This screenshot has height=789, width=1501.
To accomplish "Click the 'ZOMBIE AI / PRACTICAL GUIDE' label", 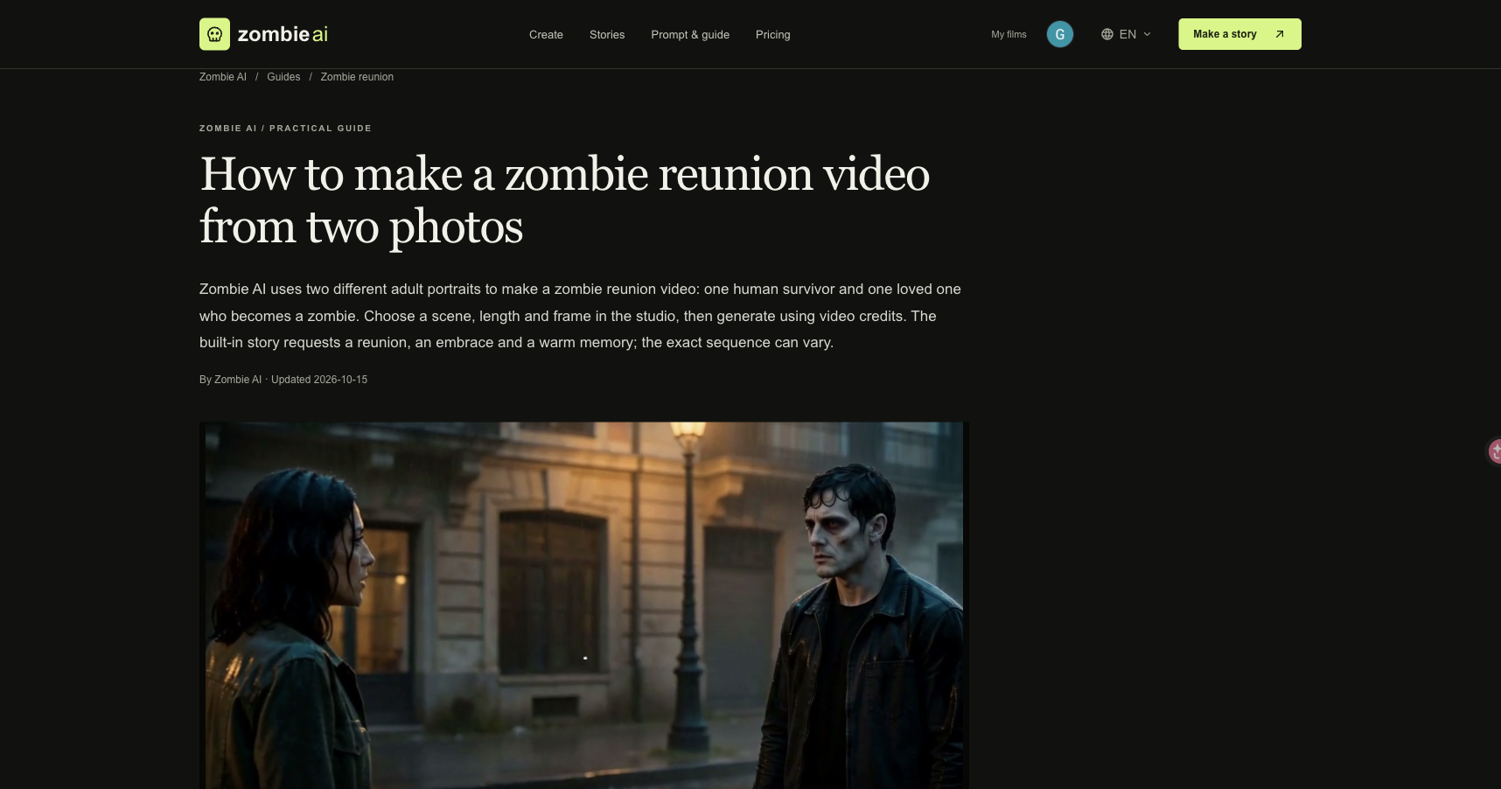I will coord(285,129).
